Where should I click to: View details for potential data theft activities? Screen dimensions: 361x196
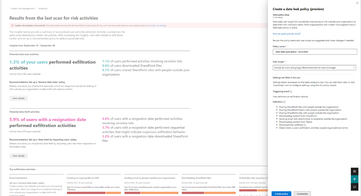18,156
